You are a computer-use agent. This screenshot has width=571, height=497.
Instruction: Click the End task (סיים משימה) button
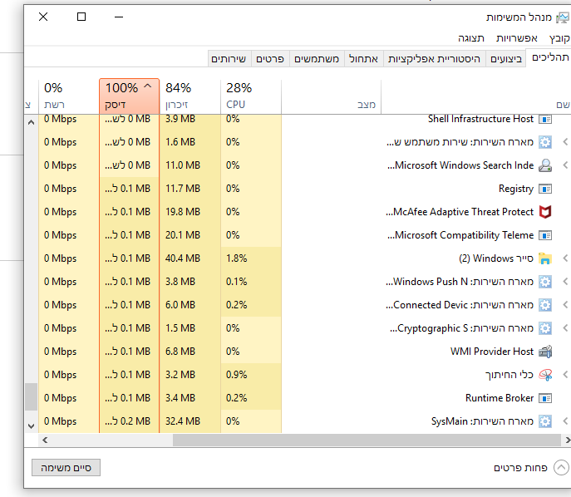coord(66,468)
